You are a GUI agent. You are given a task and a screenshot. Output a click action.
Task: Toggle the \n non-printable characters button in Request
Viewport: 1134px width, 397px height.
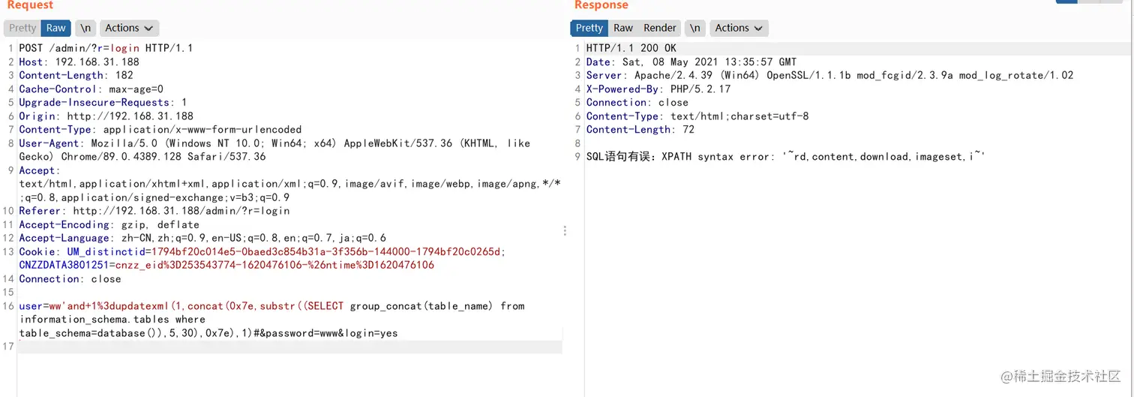85,28
